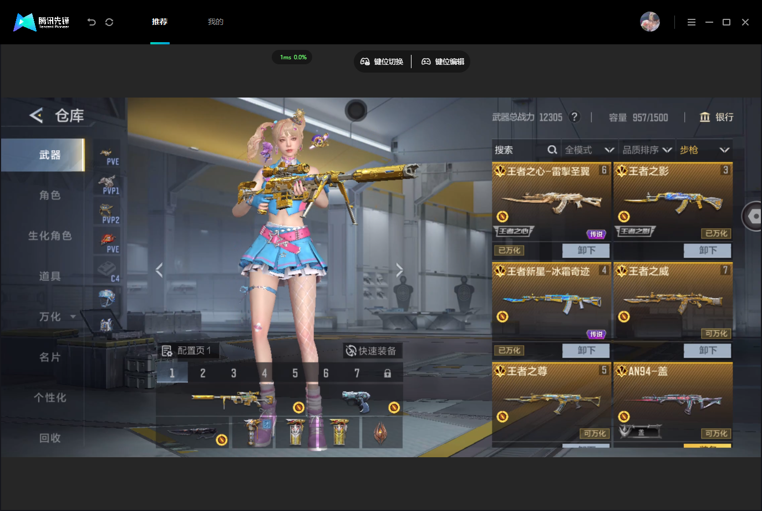The image size is (762, 511).
Task: Select the PVP2 weapon loadout icon
Action: click(107, 214)
